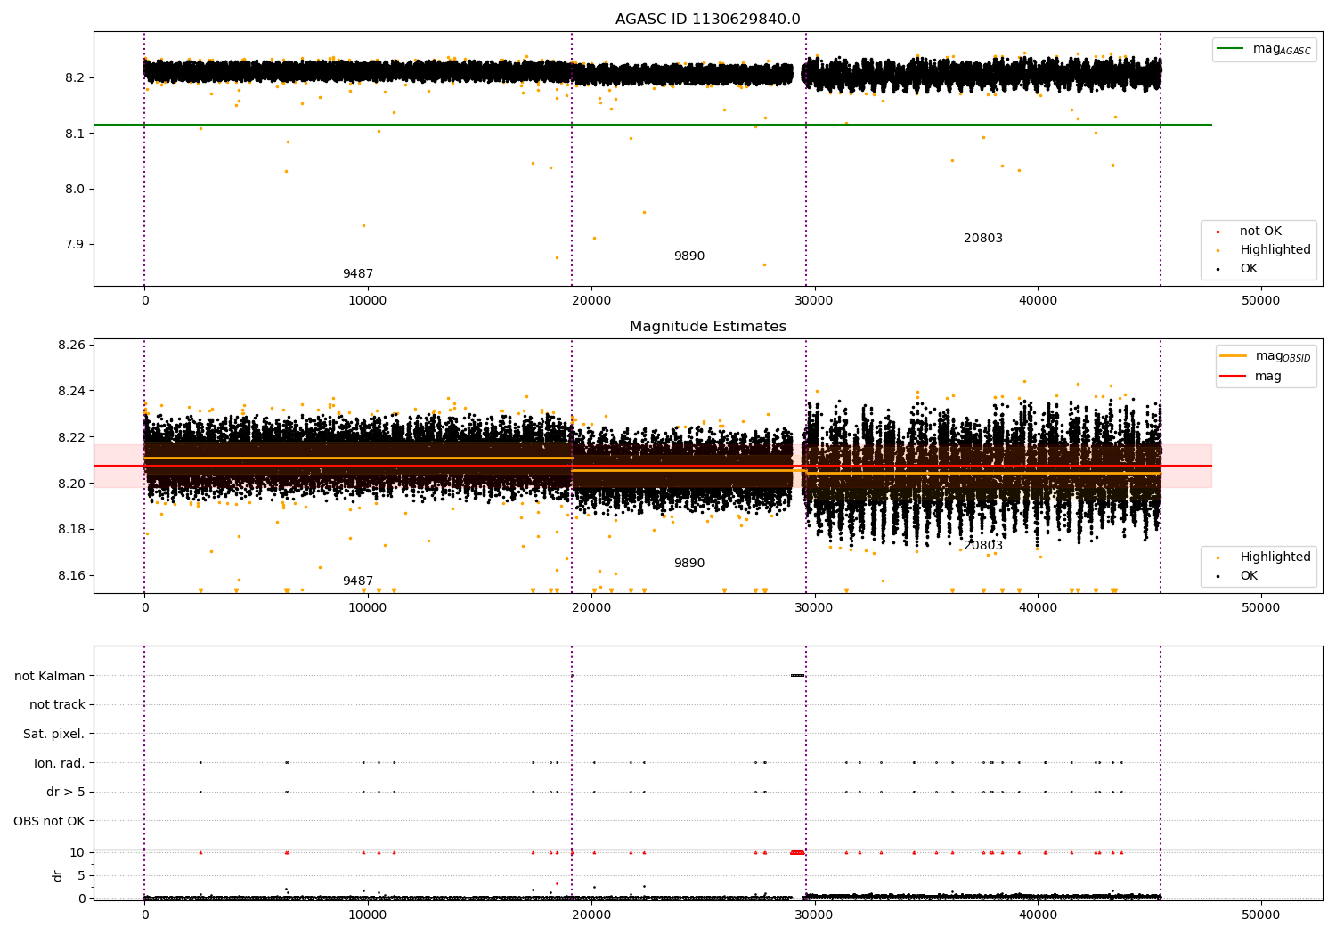The height and width of the screenshot is (935, 1336).
Task: Click the 8.24 y-axis tick label
Action: point(71,392)
